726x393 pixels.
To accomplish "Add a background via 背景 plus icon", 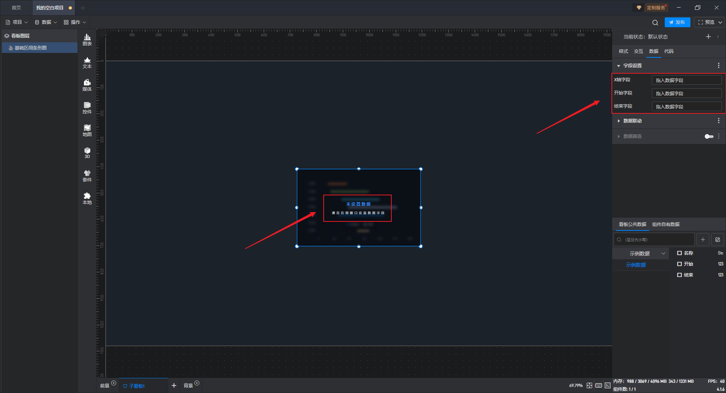I will (197, 383).
